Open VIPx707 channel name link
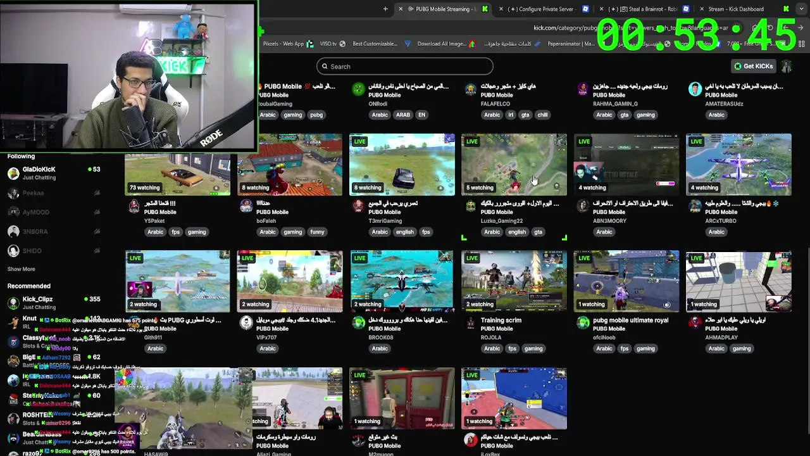Image resolution: width=810 pixels, height=456 pixels. 266,338
